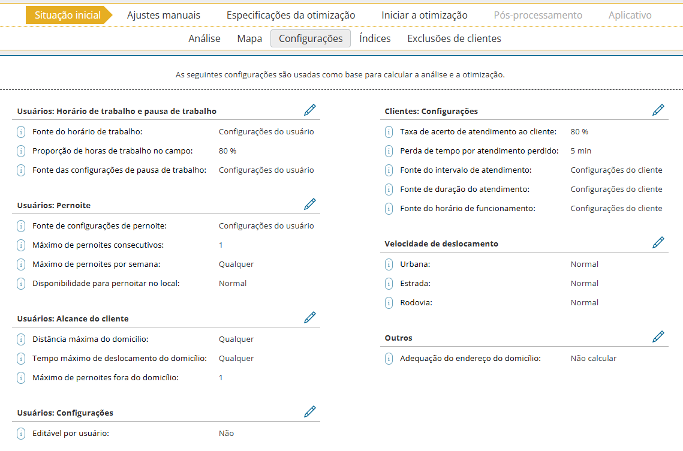Select the Índices tab

tap(375, 38)
